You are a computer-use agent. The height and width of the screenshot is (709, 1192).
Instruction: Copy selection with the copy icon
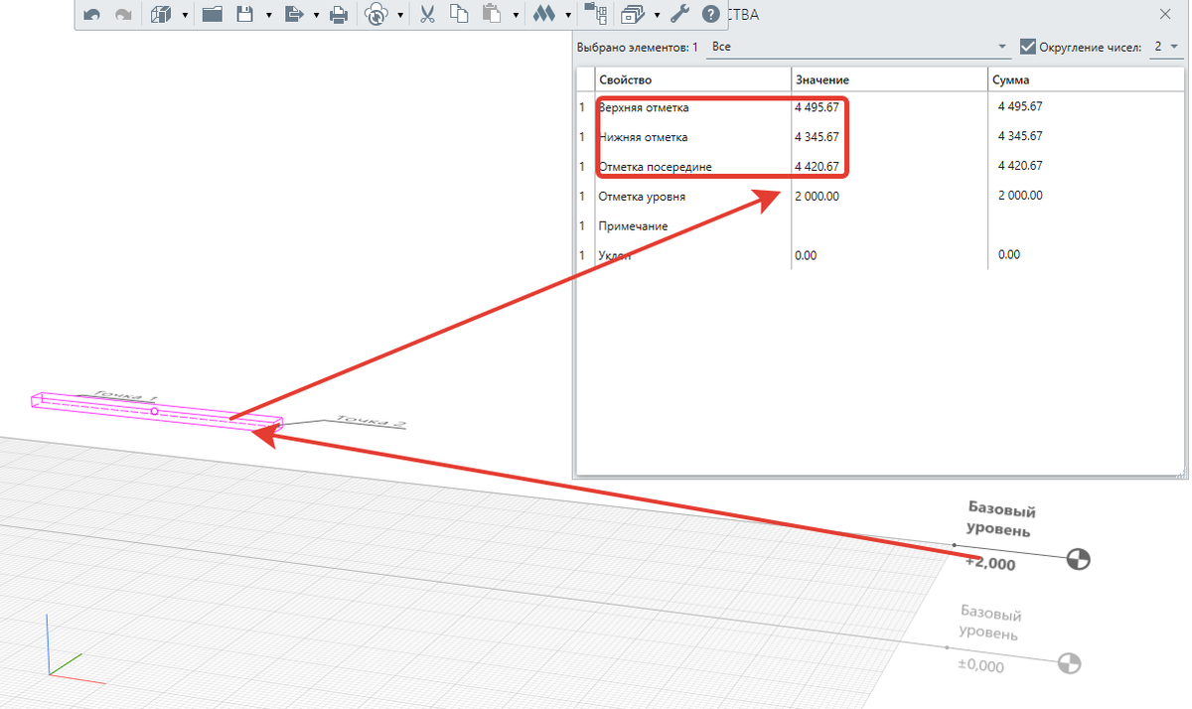459,15
